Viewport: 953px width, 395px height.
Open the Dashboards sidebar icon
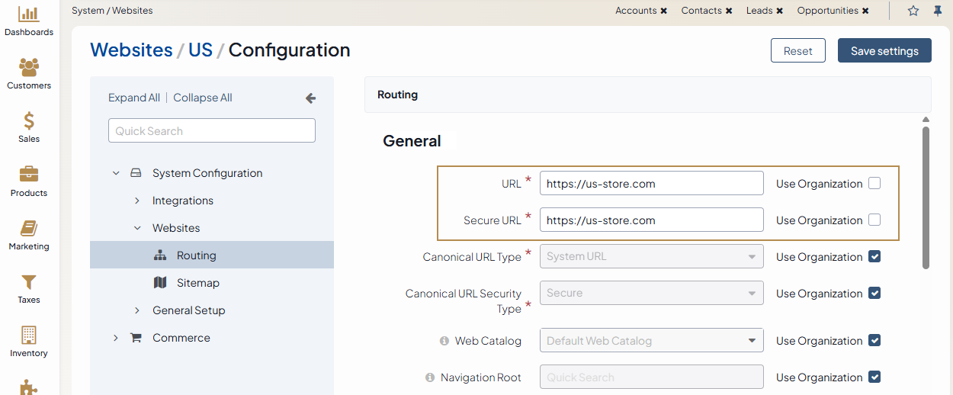tap(29, 14)
